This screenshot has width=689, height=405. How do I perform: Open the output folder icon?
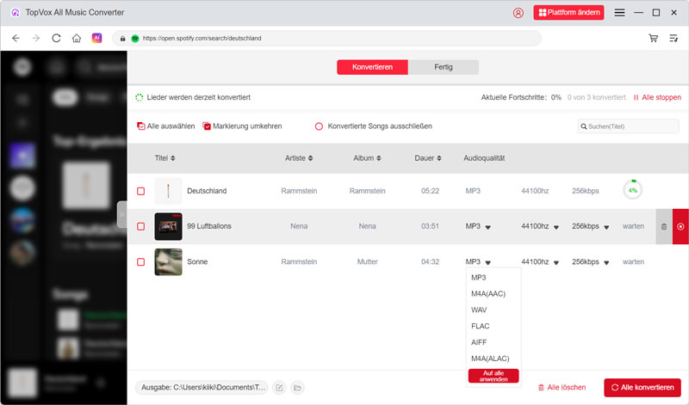297,388
